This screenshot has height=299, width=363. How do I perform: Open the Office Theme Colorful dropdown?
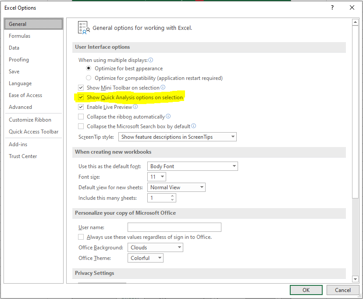146,258
